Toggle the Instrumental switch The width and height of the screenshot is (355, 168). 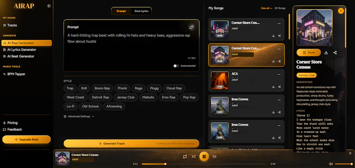click(x=176, y=66)
